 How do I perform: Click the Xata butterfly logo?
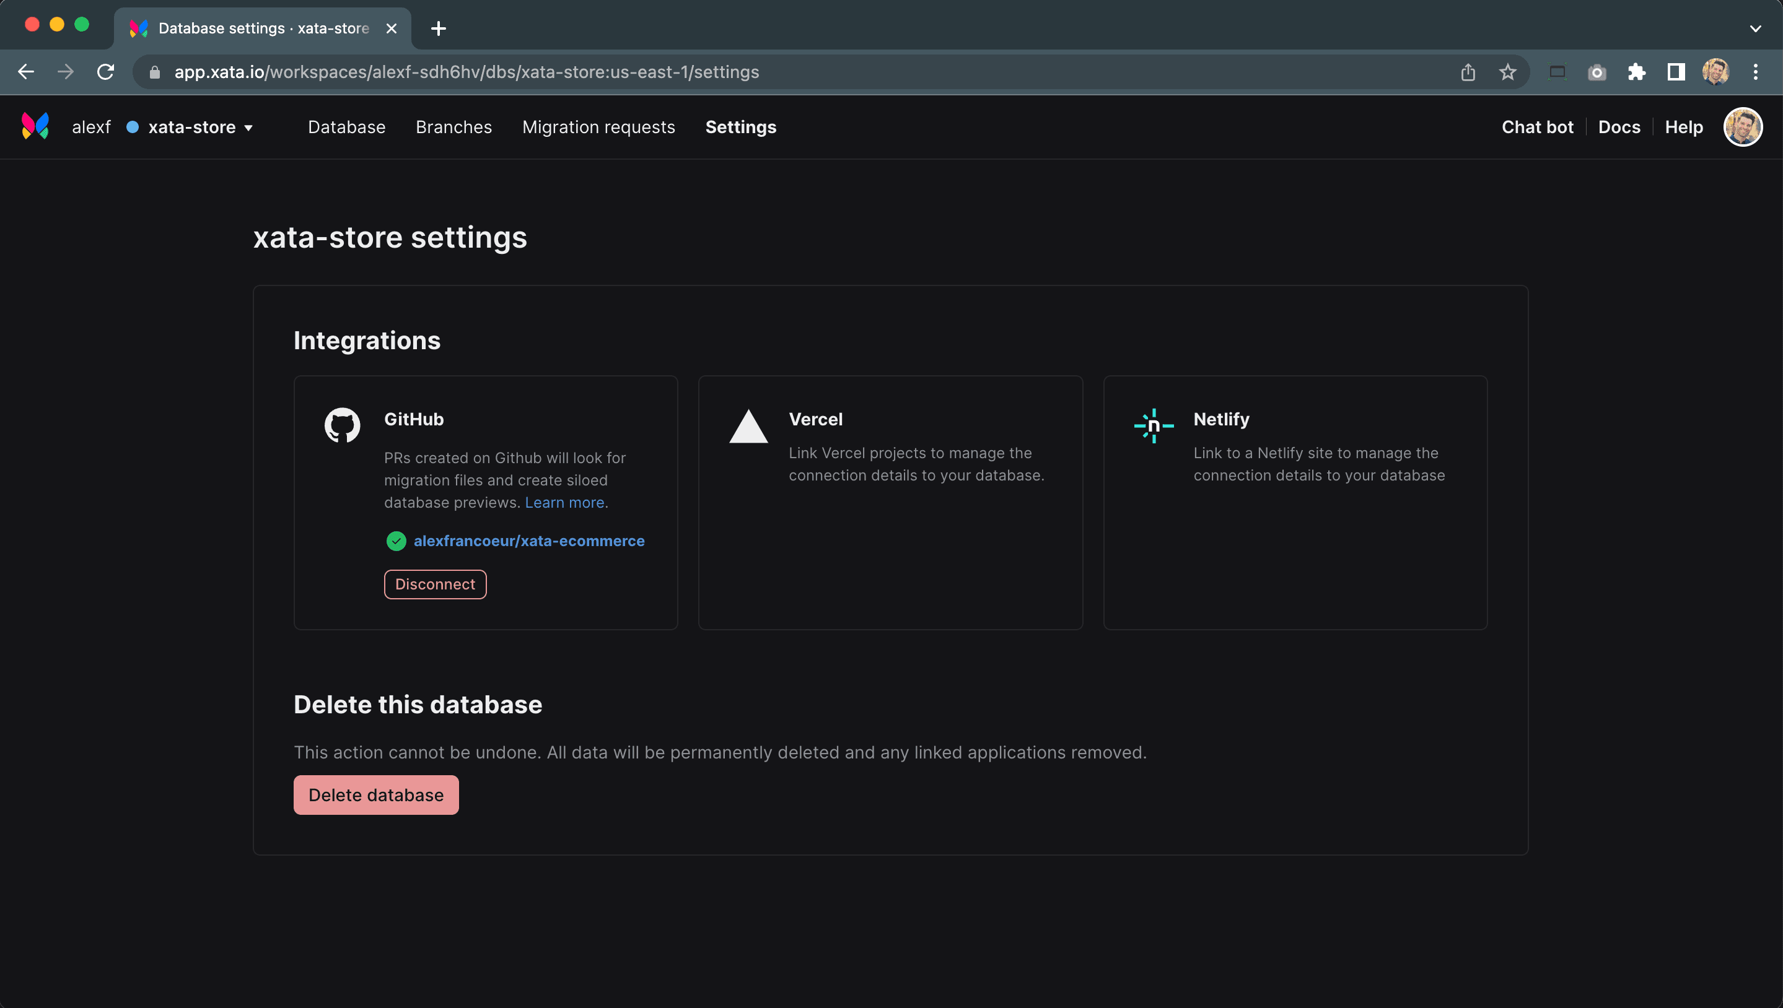(35, 126)
